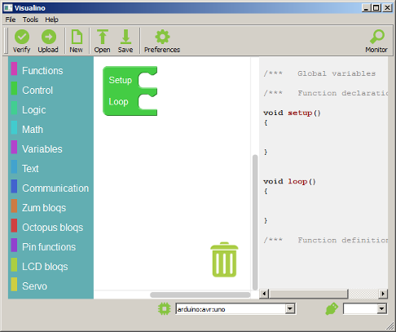Click the trash can in workspace
The height and width of the screenshot is (332, 396).
point(224,259)
